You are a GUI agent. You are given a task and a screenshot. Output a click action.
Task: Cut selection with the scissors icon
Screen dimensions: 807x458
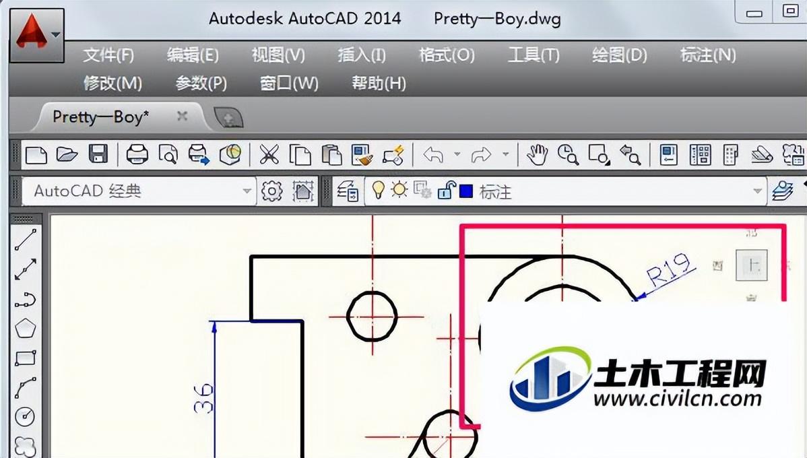coord(269,155)
